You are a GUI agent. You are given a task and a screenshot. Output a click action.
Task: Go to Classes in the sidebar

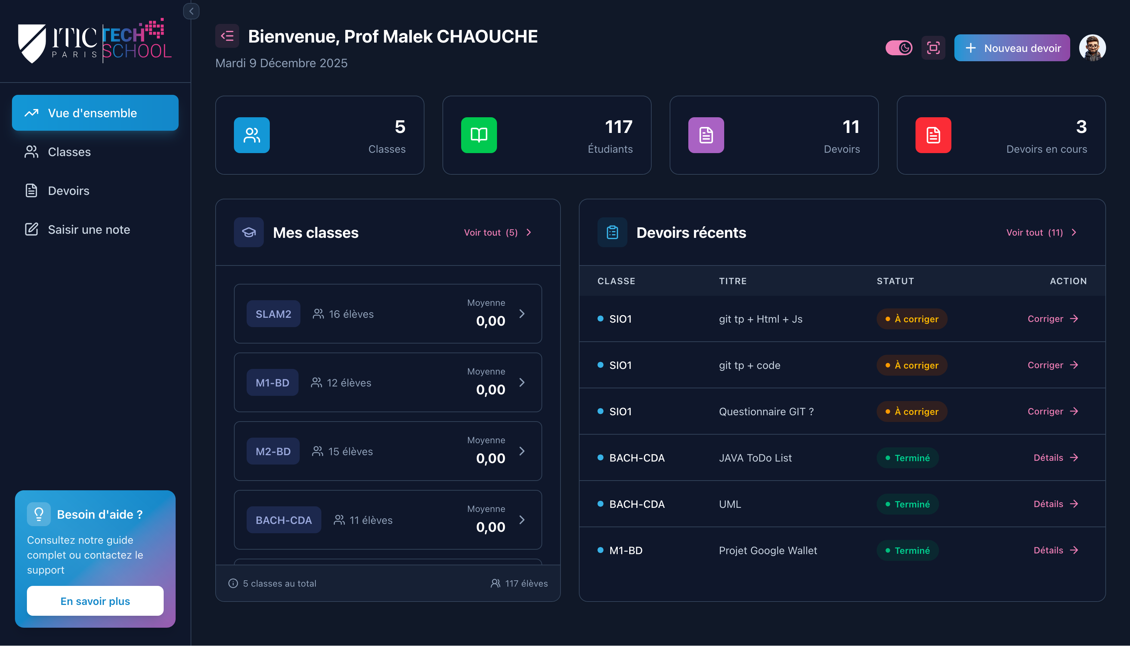coord(69,152)
